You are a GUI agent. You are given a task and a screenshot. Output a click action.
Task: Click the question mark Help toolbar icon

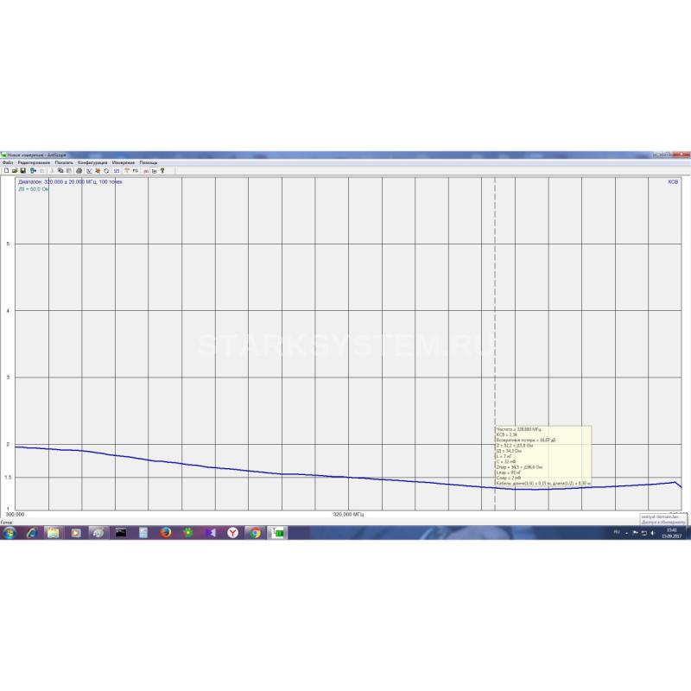(x=162, y=170)
